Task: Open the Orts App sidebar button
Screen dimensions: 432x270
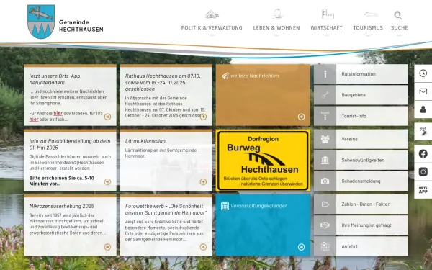Action: pos(423,190)
